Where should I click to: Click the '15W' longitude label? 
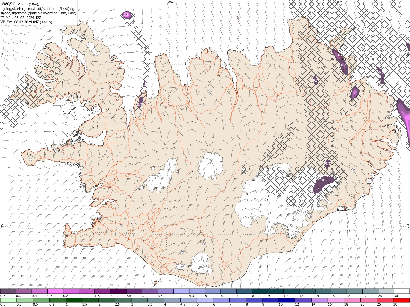coord(339,2)
